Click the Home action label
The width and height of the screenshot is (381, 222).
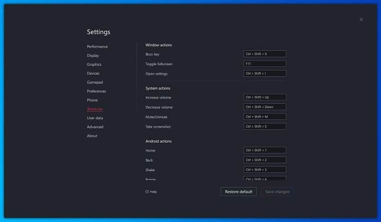[150, 150]
